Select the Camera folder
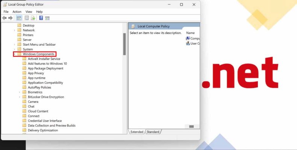Image resolution: width=297 pixels, height=150 pixels. click(x=33, y=102)
